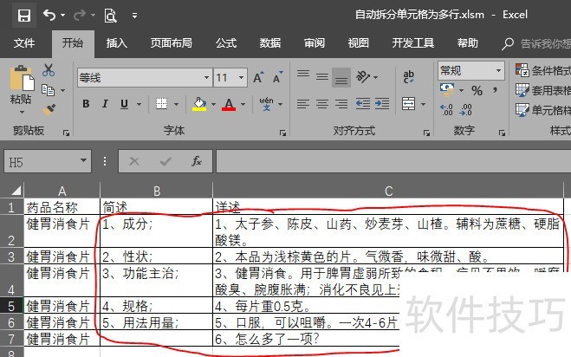Increase font size with large A icon
The image size is (571, 357).
click(x=258, y=77)
